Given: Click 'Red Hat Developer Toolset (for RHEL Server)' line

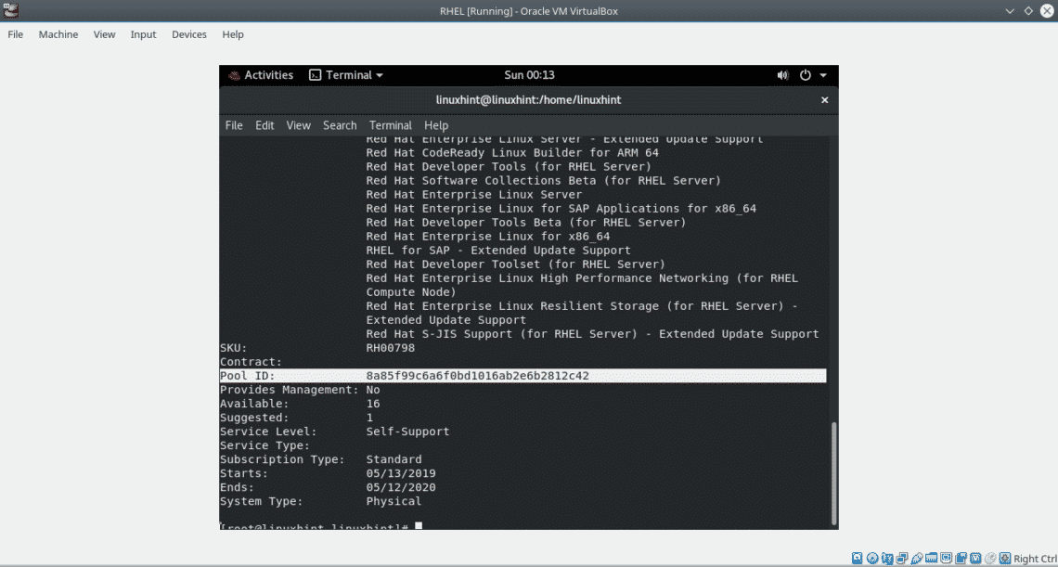Looking at the screenshot, I should [x=515, y=264].
